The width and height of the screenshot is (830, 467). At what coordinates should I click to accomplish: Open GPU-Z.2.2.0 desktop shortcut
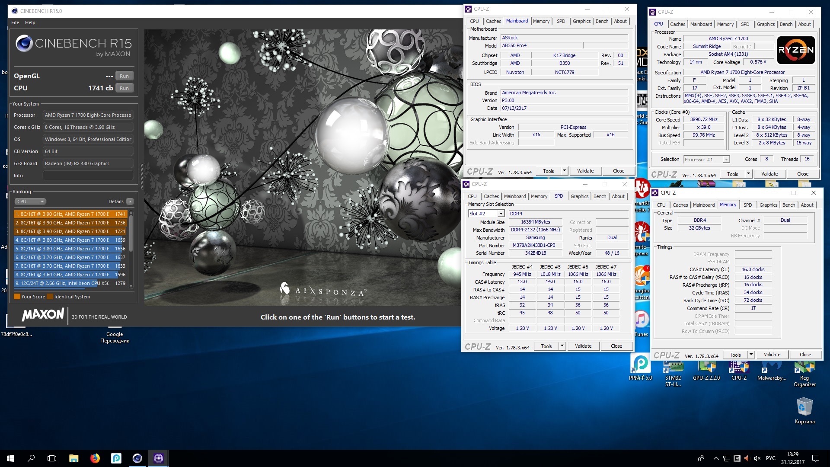(x=706, y=370)
